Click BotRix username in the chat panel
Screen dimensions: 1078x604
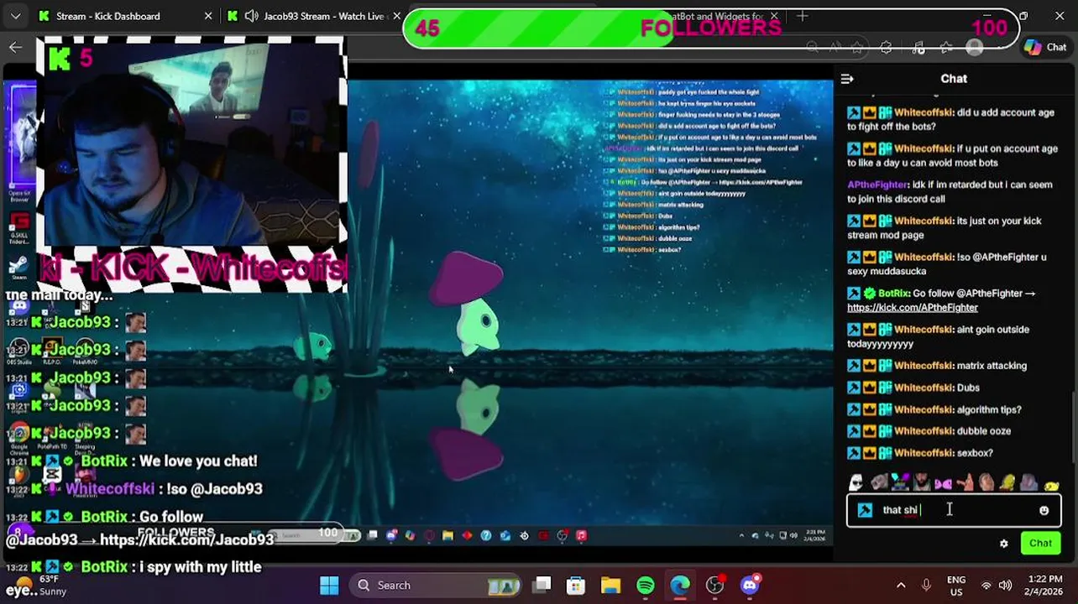coord(894,294)
